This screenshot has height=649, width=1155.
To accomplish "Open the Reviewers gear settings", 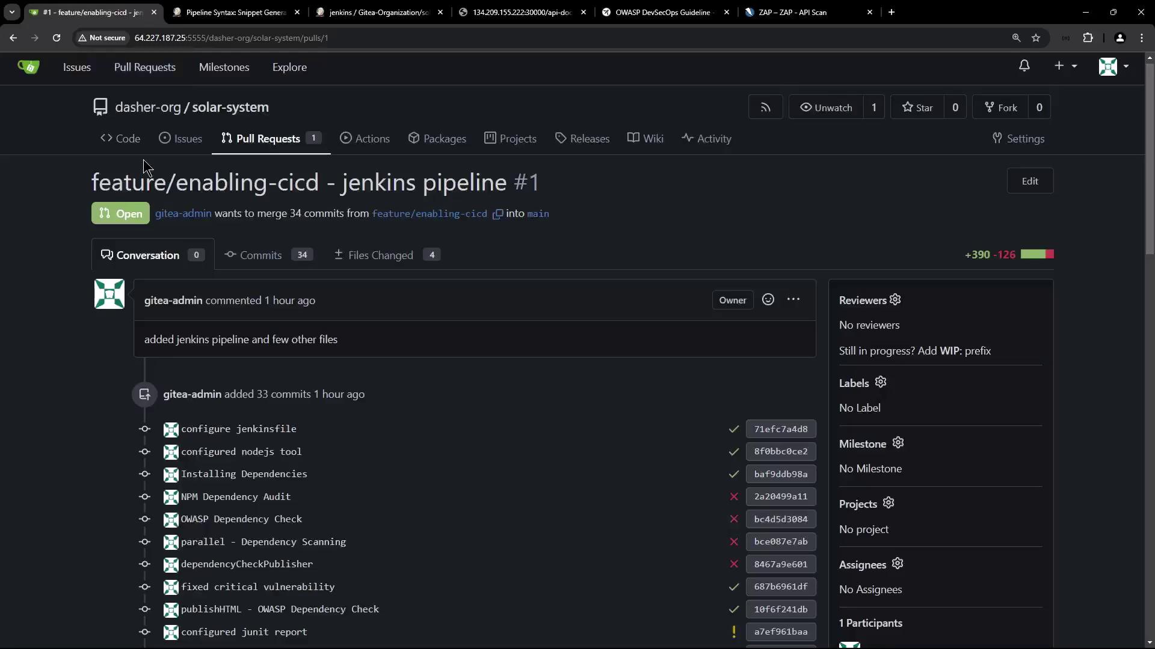I will click(x=895, y=300).
